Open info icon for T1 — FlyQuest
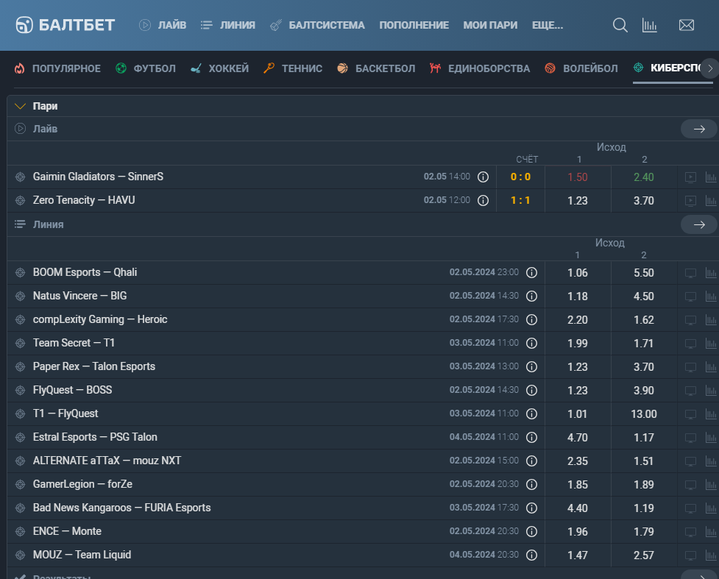This screenshot has height=579, width=719. coord(531,414)
